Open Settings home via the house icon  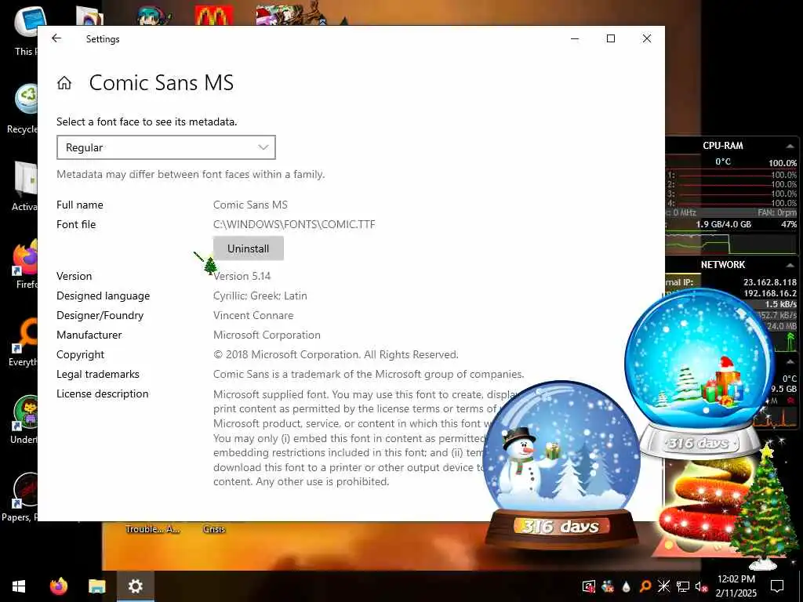(x=64, y=83)
